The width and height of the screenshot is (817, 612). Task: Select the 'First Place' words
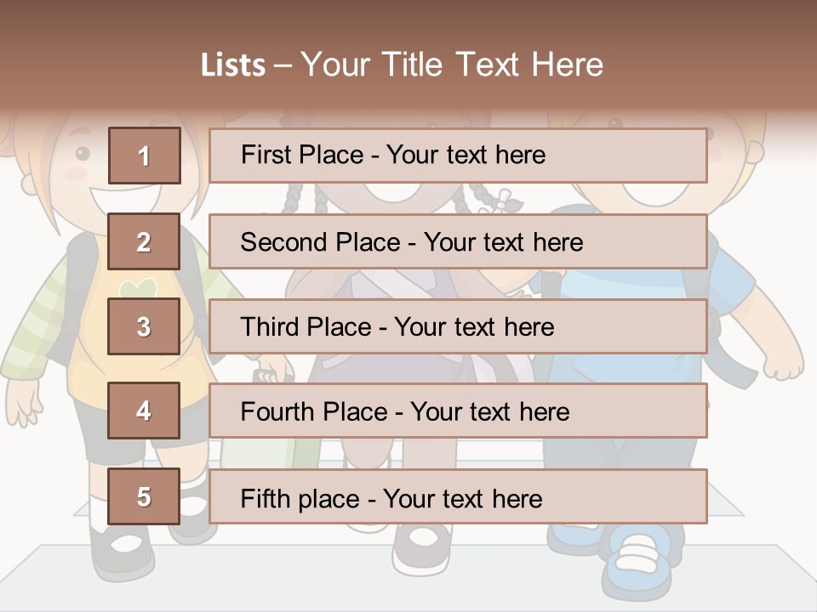(x=302, y=155)
